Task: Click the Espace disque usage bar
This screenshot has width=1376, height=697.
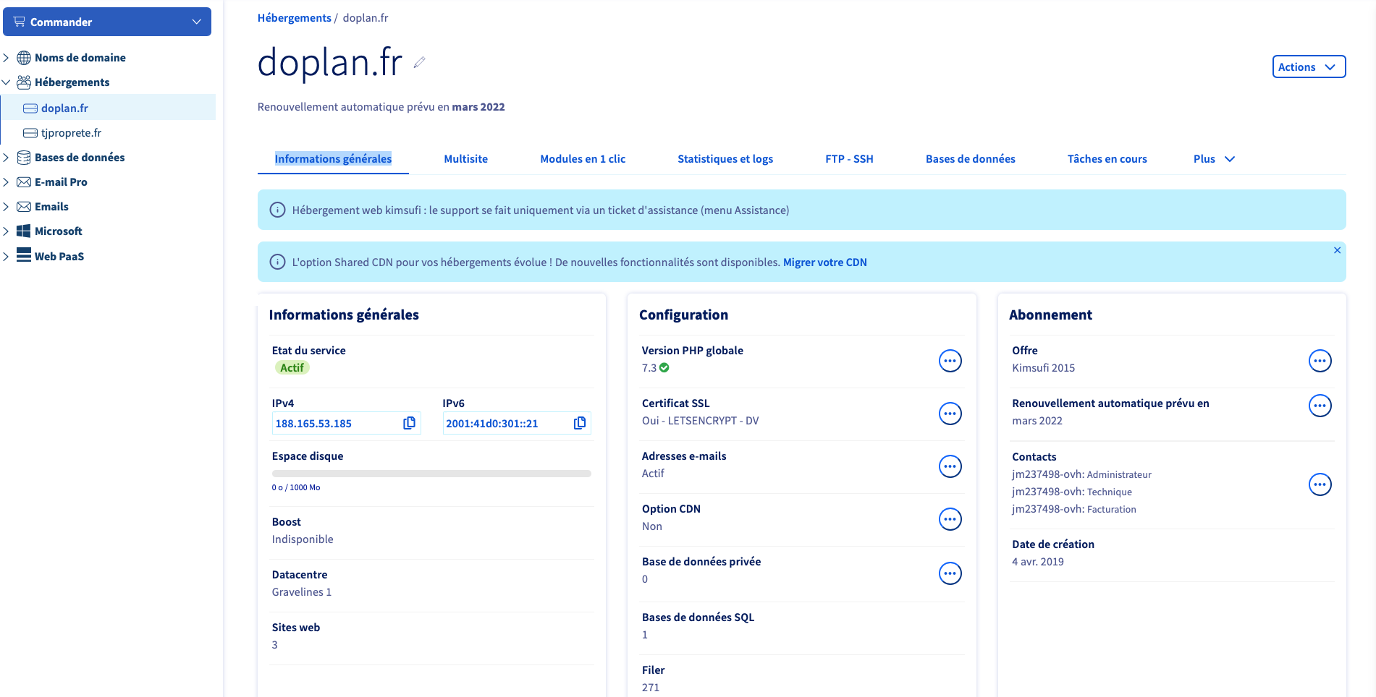Action: 431,474
